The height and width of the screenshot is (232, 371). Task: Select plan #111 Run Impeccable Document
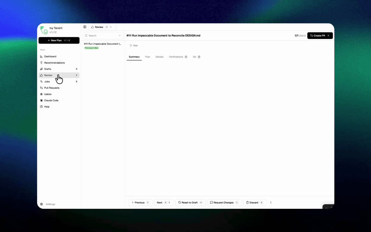point(102,44)
